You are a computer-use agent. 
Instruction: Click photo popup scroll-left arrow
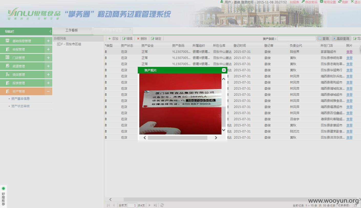[145, 138]
